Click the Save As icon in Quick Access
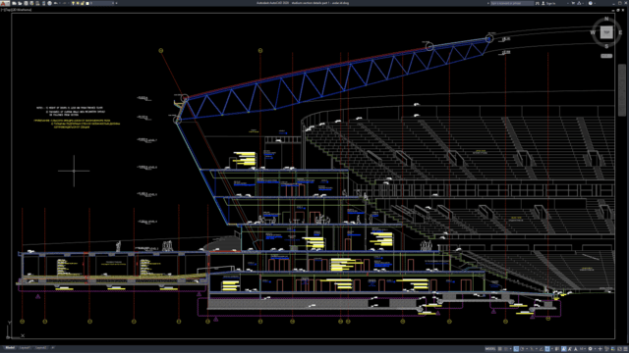Screen dimensions: 629x353 [31, 3]
